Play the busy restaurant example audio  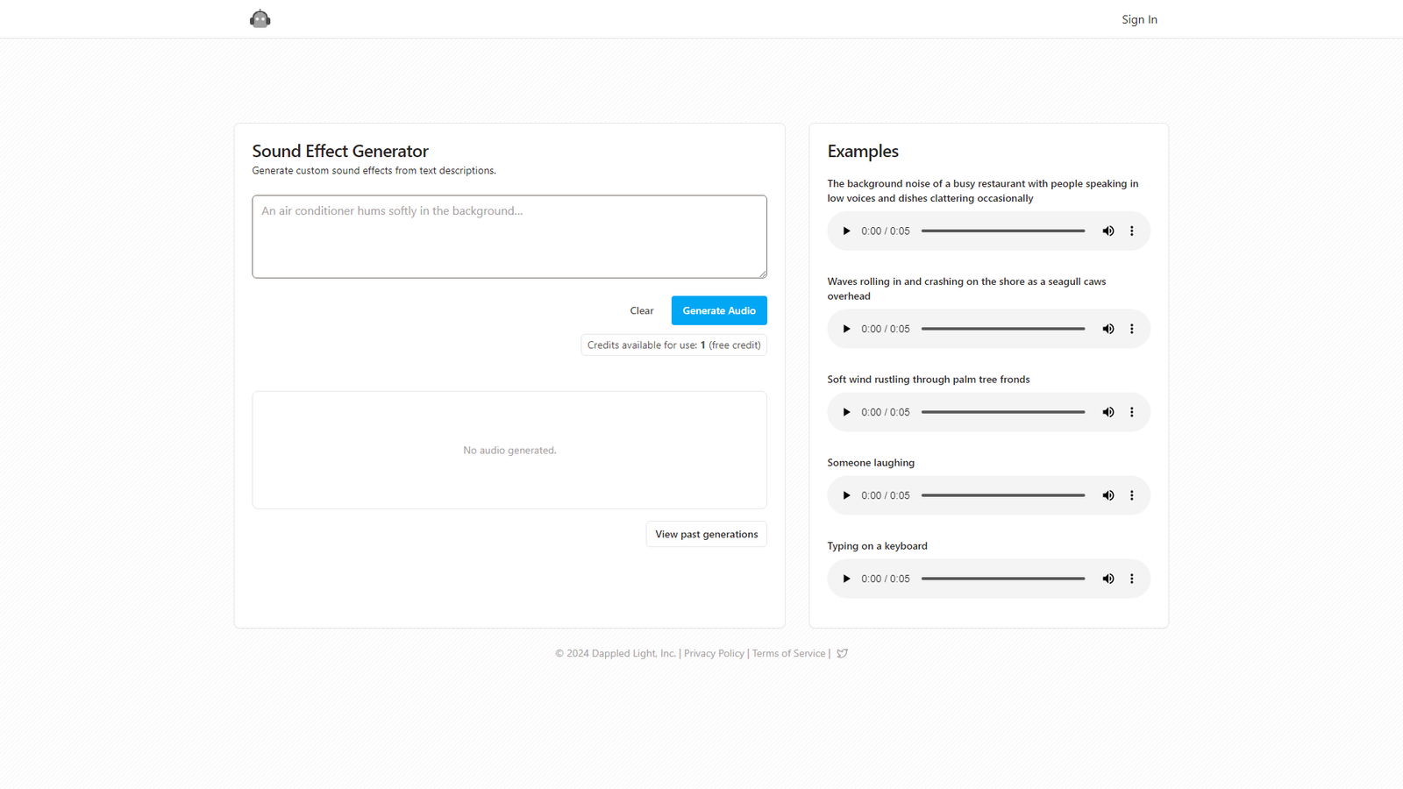coord(846,231)
